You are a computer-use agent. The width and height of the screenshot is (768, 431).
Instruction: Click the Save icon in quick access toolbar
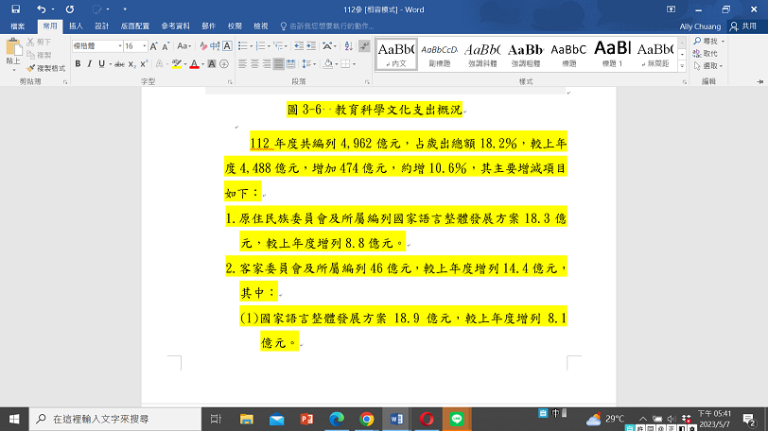coord(16,9)
